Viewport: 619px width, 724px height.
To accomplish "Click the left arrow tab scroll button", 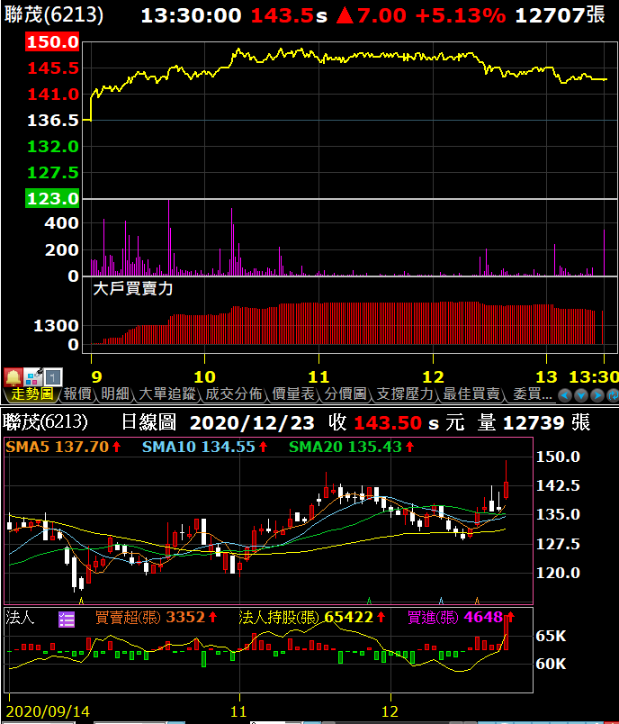I will coord(565,395).
